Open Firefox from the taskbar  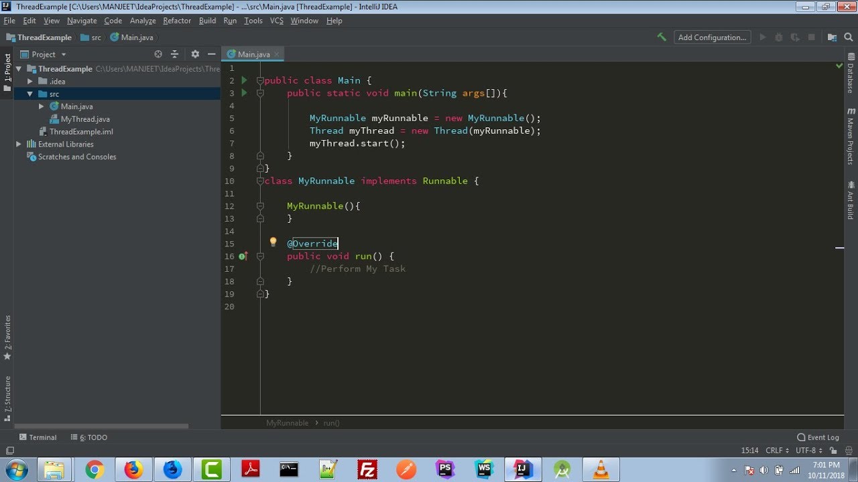133,470
